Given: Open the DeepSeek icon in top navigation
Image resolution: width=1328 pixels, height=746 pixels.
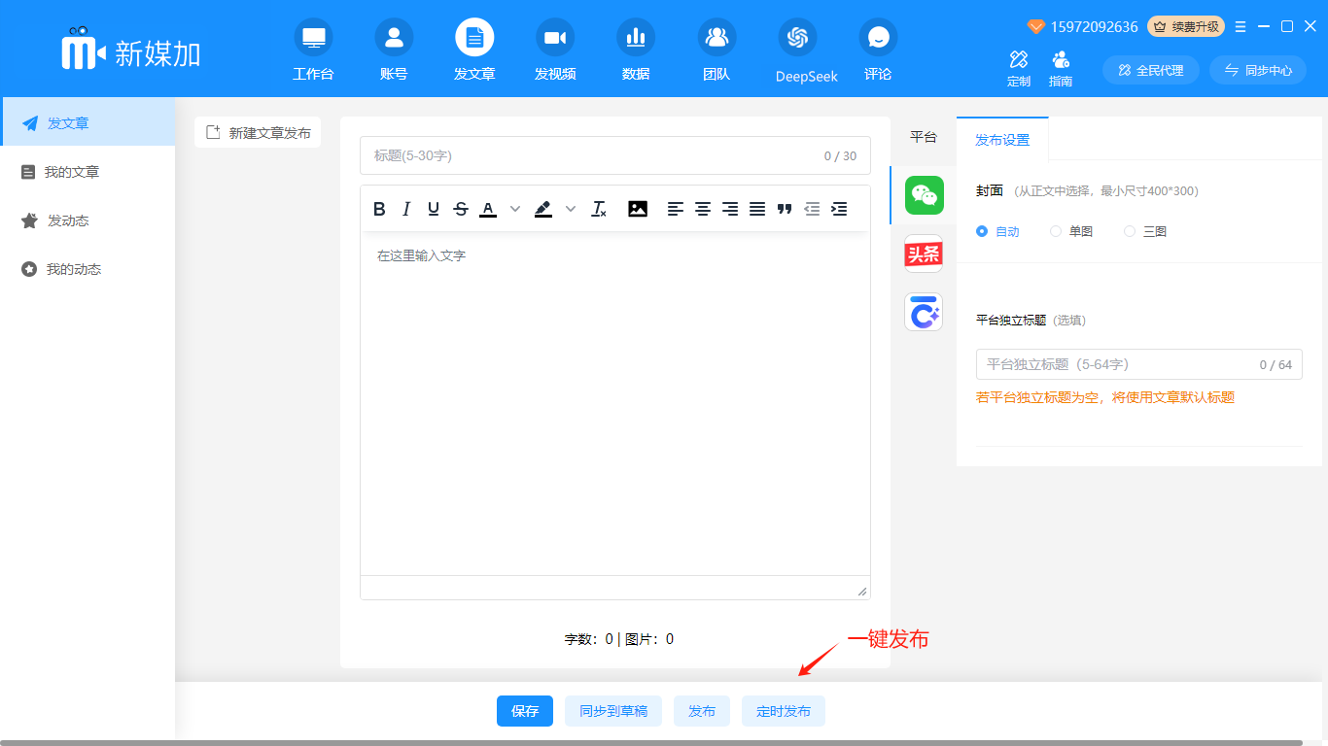Looking at the screenshot, I should [798, 38].
